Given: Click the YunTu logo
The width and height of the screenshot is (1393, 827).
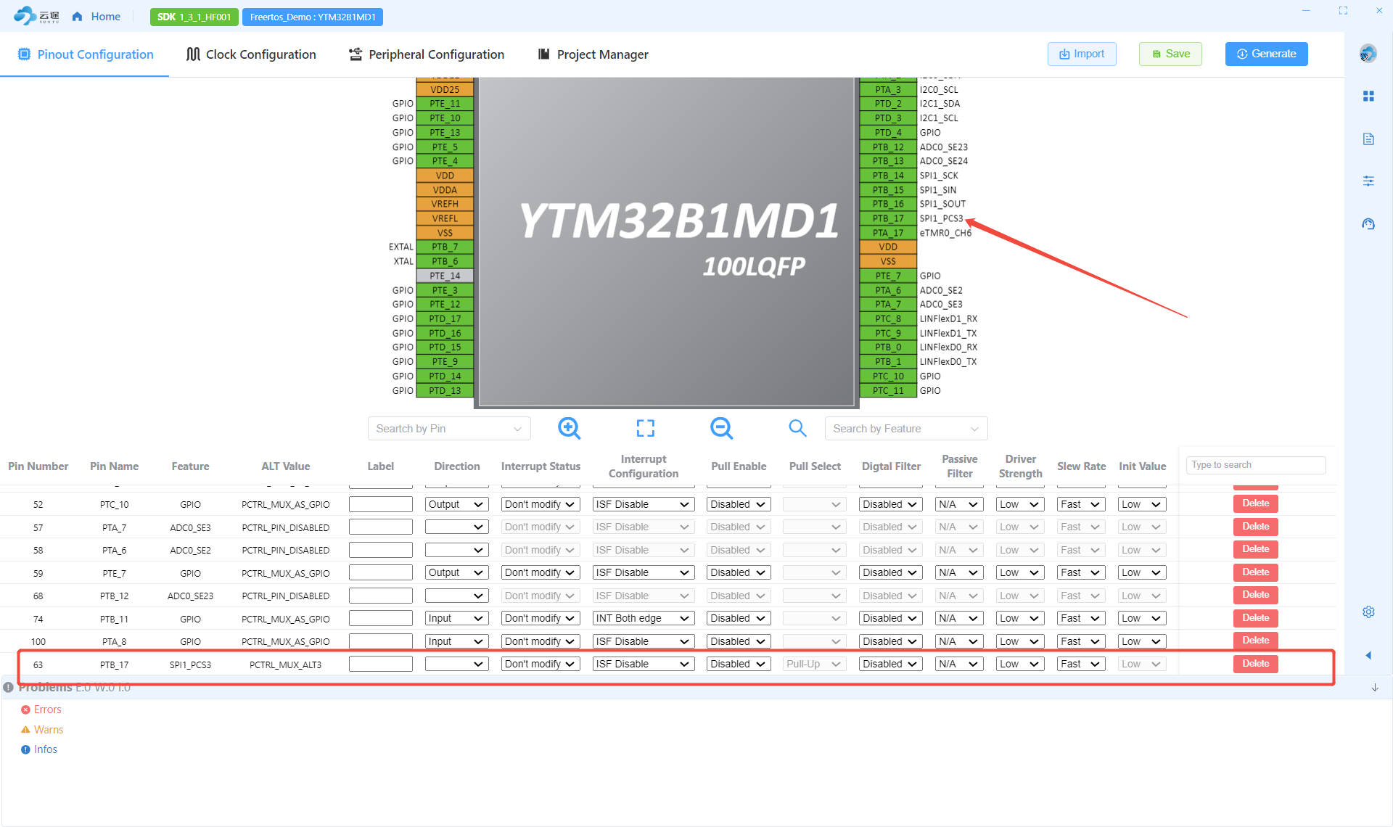Looking at the screenshot, I should pyautogui.click(x=36, y=16).
